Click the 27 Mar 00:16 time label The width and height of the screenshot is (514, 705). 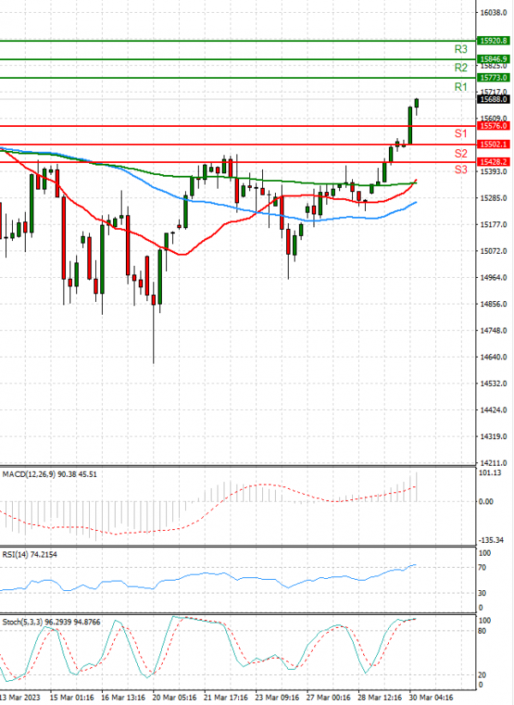(329, 698)
